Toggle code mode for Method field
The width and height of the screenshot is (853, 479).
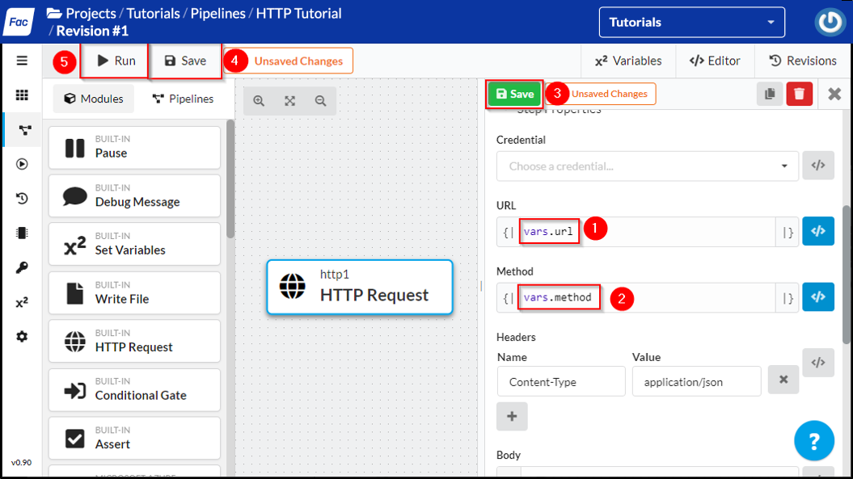[x=817, y=297]
